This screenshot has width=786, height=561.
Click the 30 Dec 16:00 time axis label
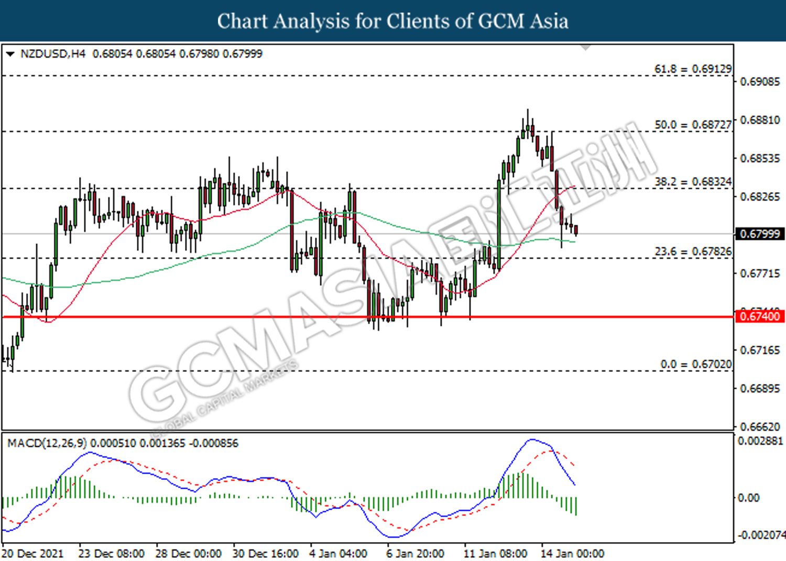click(266, 554)
